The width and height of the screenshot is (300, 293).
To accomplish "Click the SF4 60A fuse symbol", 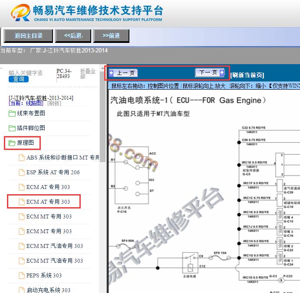I will (128, 246).
